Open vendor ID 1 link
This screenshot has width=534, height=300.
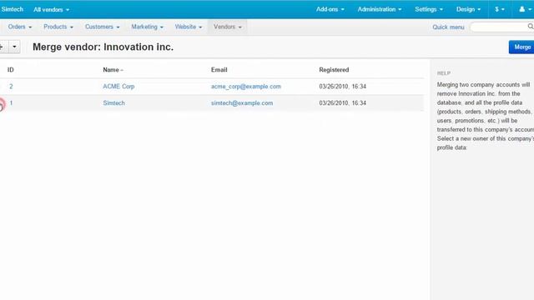coord(11,102)
